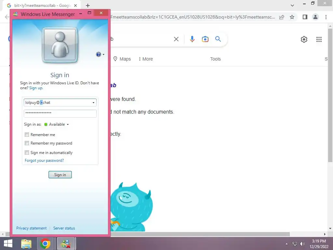The image size is (333, 250).
Task: Open Google settings gear icon
Action: coord(304,39)
